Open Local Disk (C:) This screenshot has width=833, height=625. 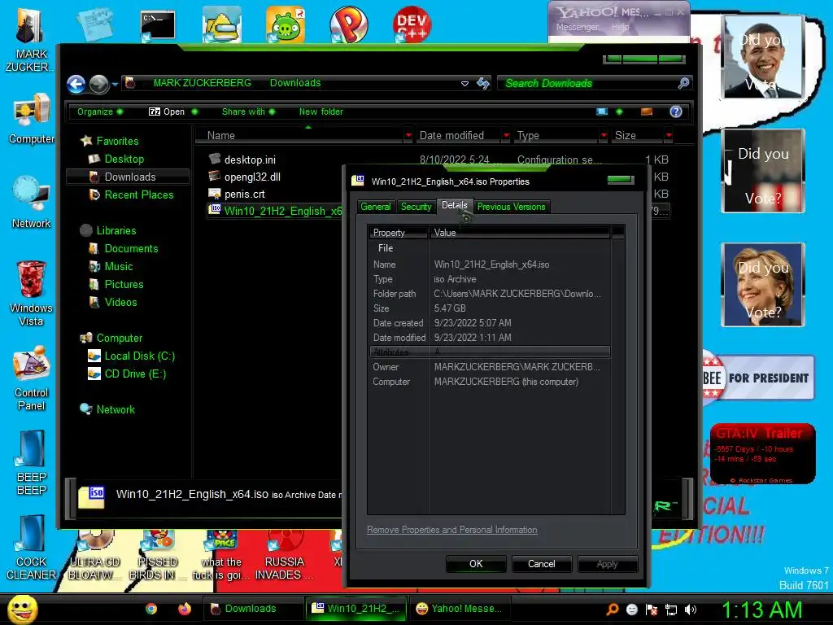(139, 356)
